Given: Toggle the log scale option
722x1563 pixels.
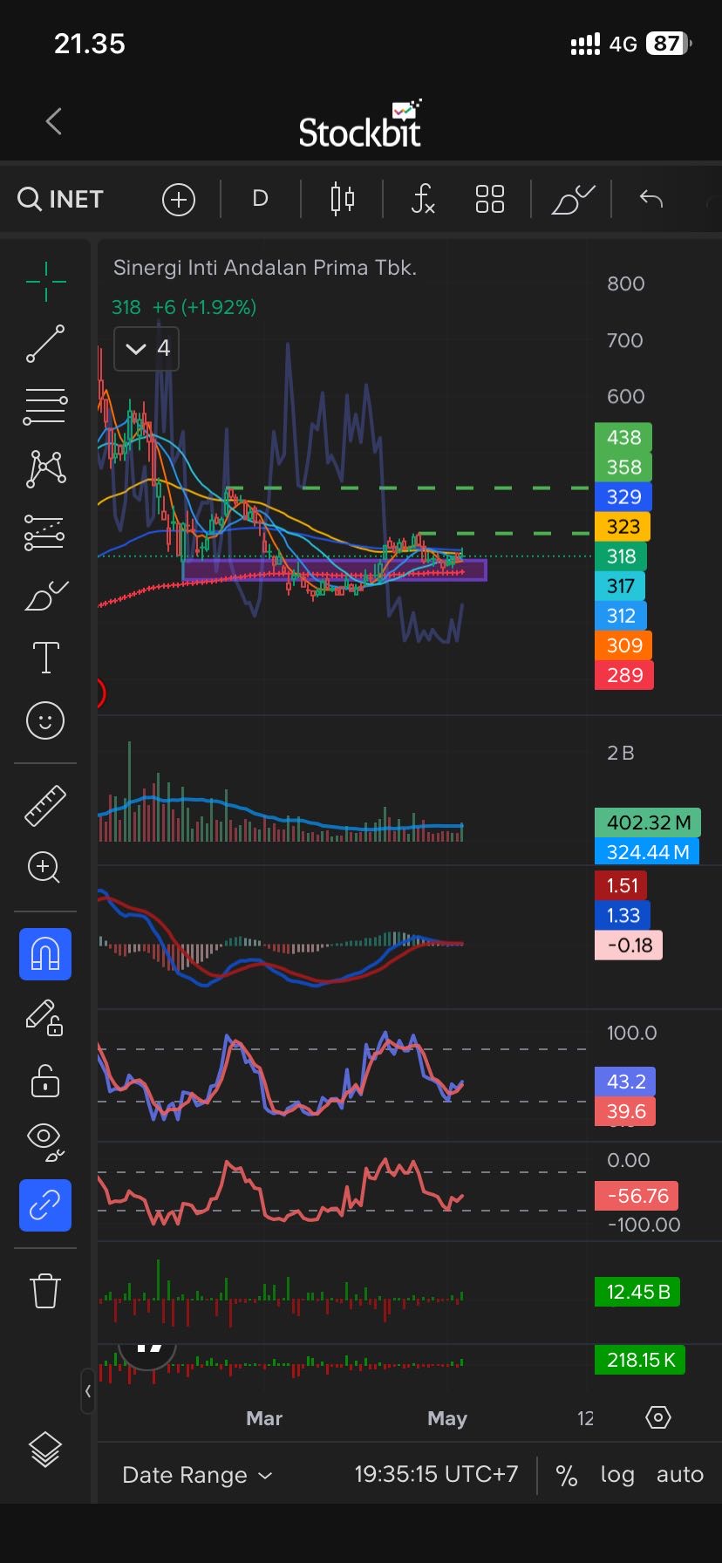Looking at the screenshot, I should pyautogui.click(x=617, y=1475).
